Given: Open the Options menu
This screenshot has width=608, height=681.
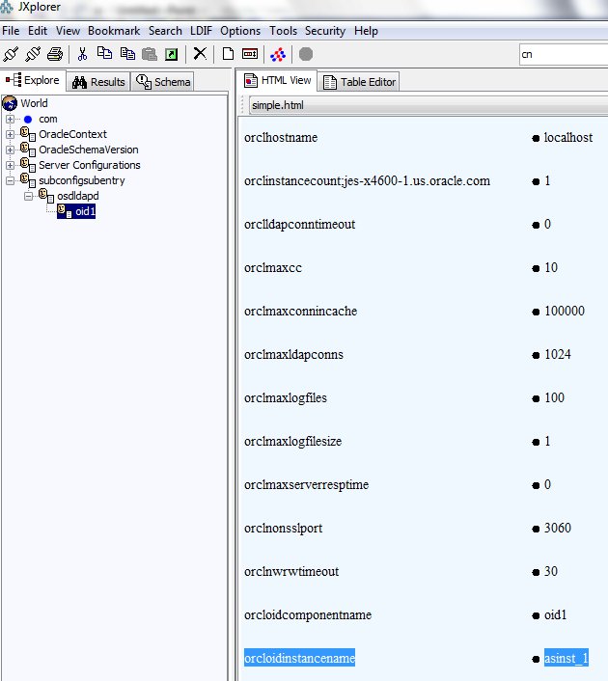Looking at the screenshot, I should tap(240, 31).
